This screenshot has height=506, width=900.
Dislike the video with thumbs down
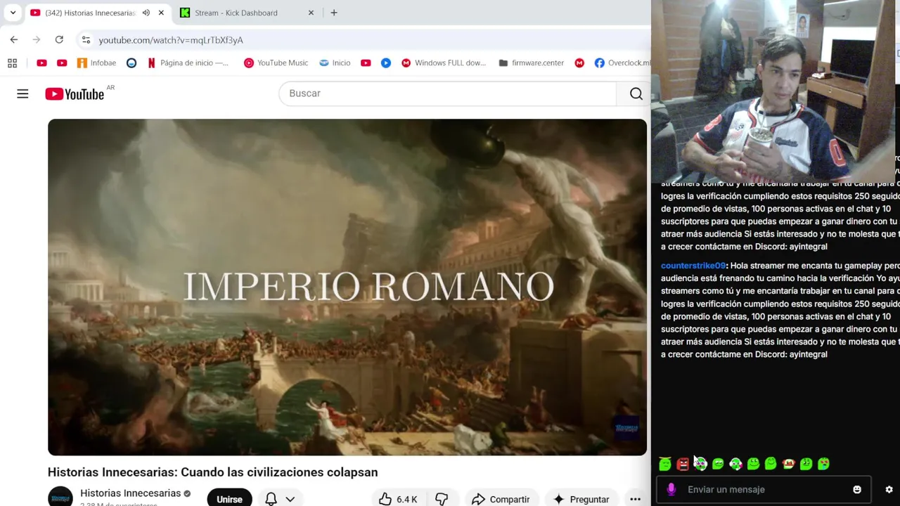click(442, 499)
